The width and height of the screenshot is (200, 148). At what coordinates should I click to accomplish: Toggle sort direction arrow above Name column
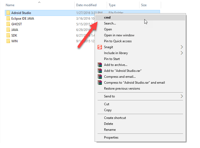pos(39,2)
